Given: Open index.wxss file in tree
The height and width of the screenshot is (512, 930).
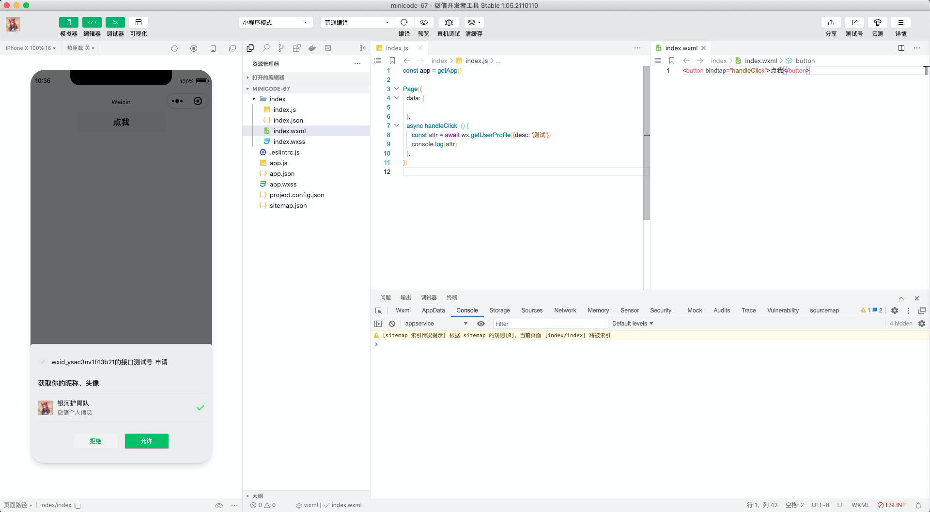Looking at the screenshot, I should tap(306, 141).
